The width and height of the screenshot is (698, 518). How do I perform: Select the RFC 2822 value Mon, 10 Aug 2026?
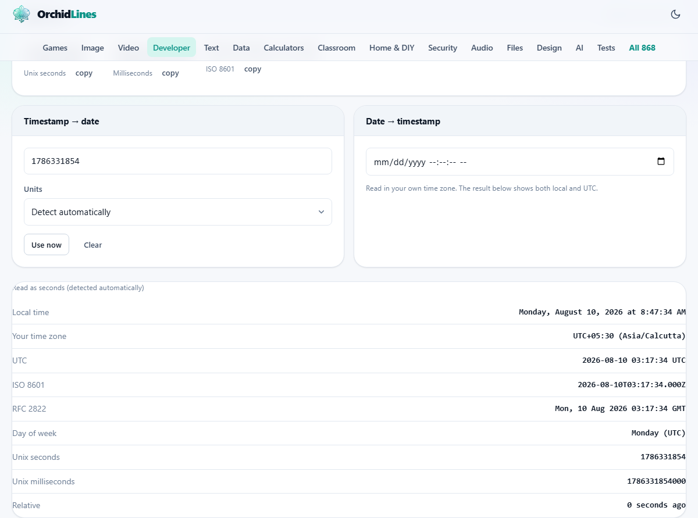click(621, 409)
